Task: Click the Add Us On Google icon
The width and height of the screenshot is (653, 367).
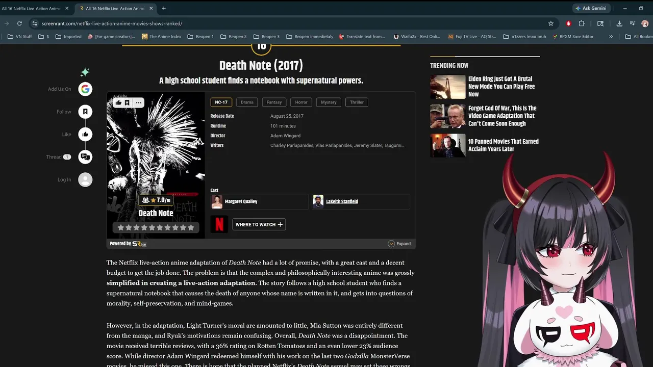Action: [x=85, y=89]
